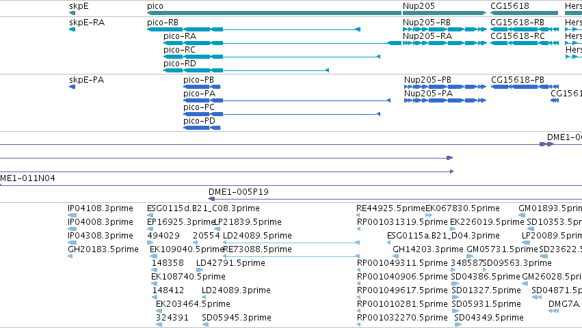Click the IP04008.3prime EST label
The width and height of the screenshot is (582, 328).
[x=101, y=222]
